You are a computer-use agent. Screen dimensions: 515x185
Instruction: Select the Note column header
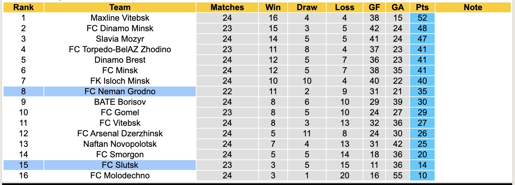[473, 7]
